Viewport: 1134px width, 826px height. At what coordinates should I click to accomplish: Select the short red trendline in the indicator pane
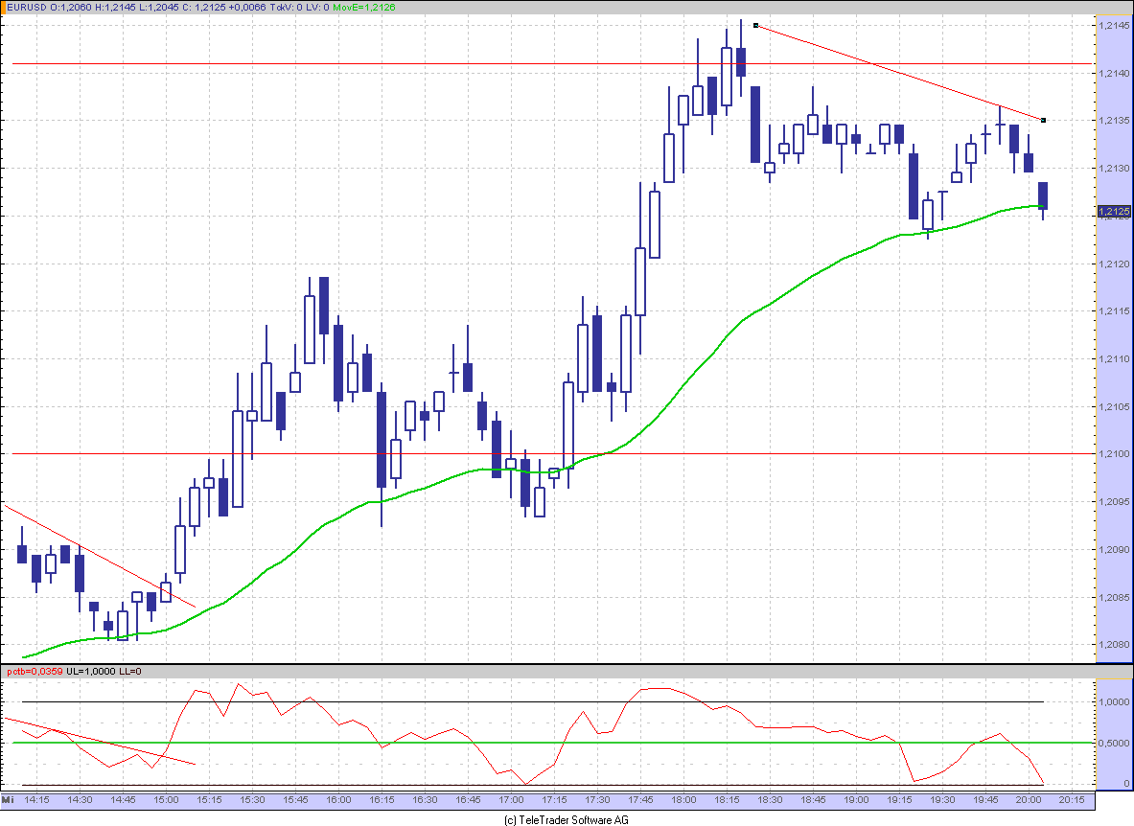100,742
